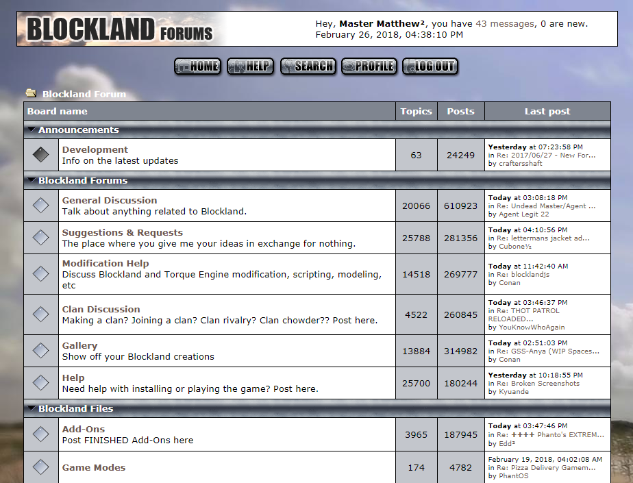Open the Search navigation button
633x483 pixels.
308,66
